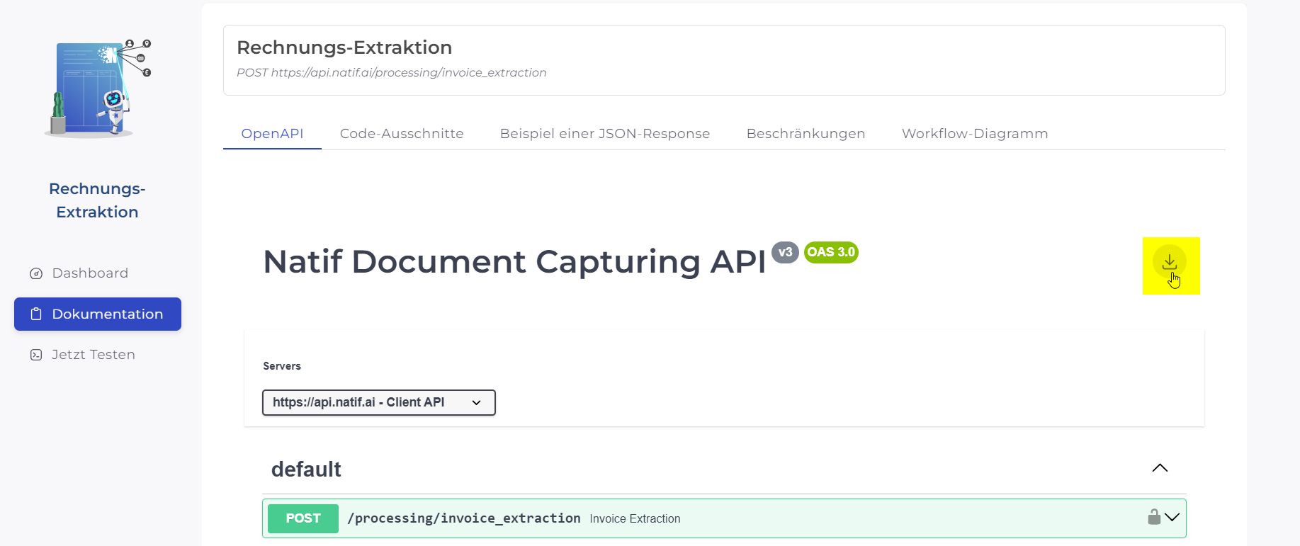Click the unlock authorization icon on POST row

coord(1154,517)
